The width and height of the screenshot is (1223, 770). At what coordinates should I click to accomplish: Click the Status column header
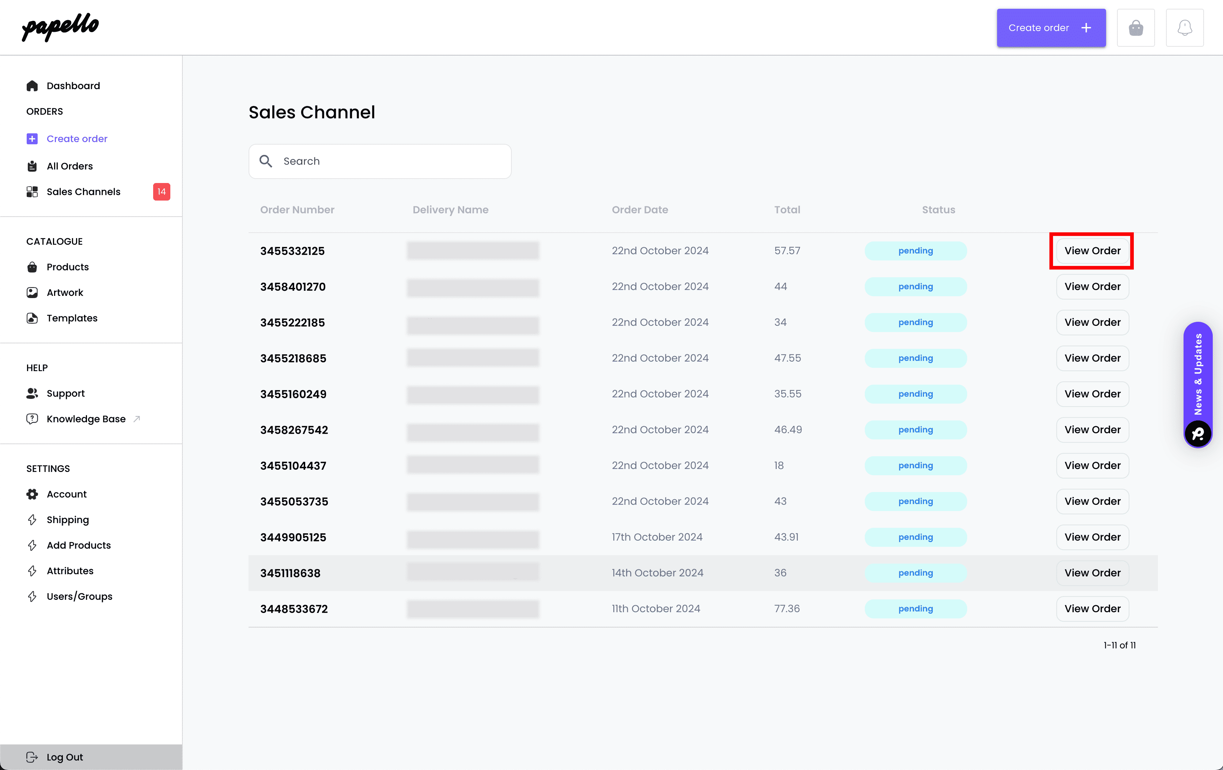pos(938,210)
